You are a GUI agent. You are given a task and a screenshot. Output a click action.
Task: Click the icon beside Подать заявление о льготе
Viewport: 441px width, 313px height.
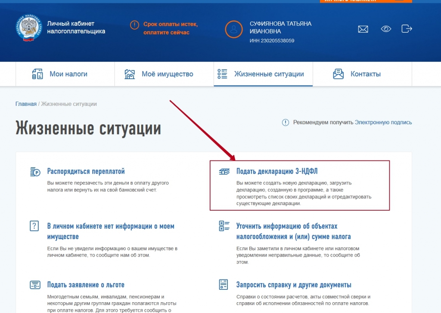(35, 285)
